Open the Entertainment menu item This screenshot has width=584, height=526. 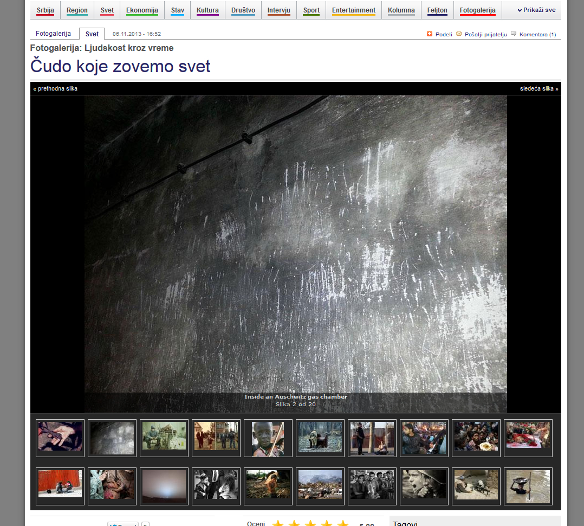[x=353, y=10]
